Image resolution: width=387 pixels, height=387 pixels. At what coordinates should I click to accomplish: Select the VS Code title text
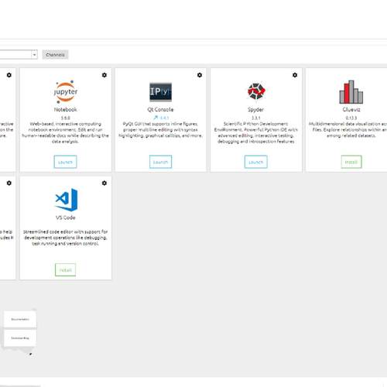[x=66, y=217]
